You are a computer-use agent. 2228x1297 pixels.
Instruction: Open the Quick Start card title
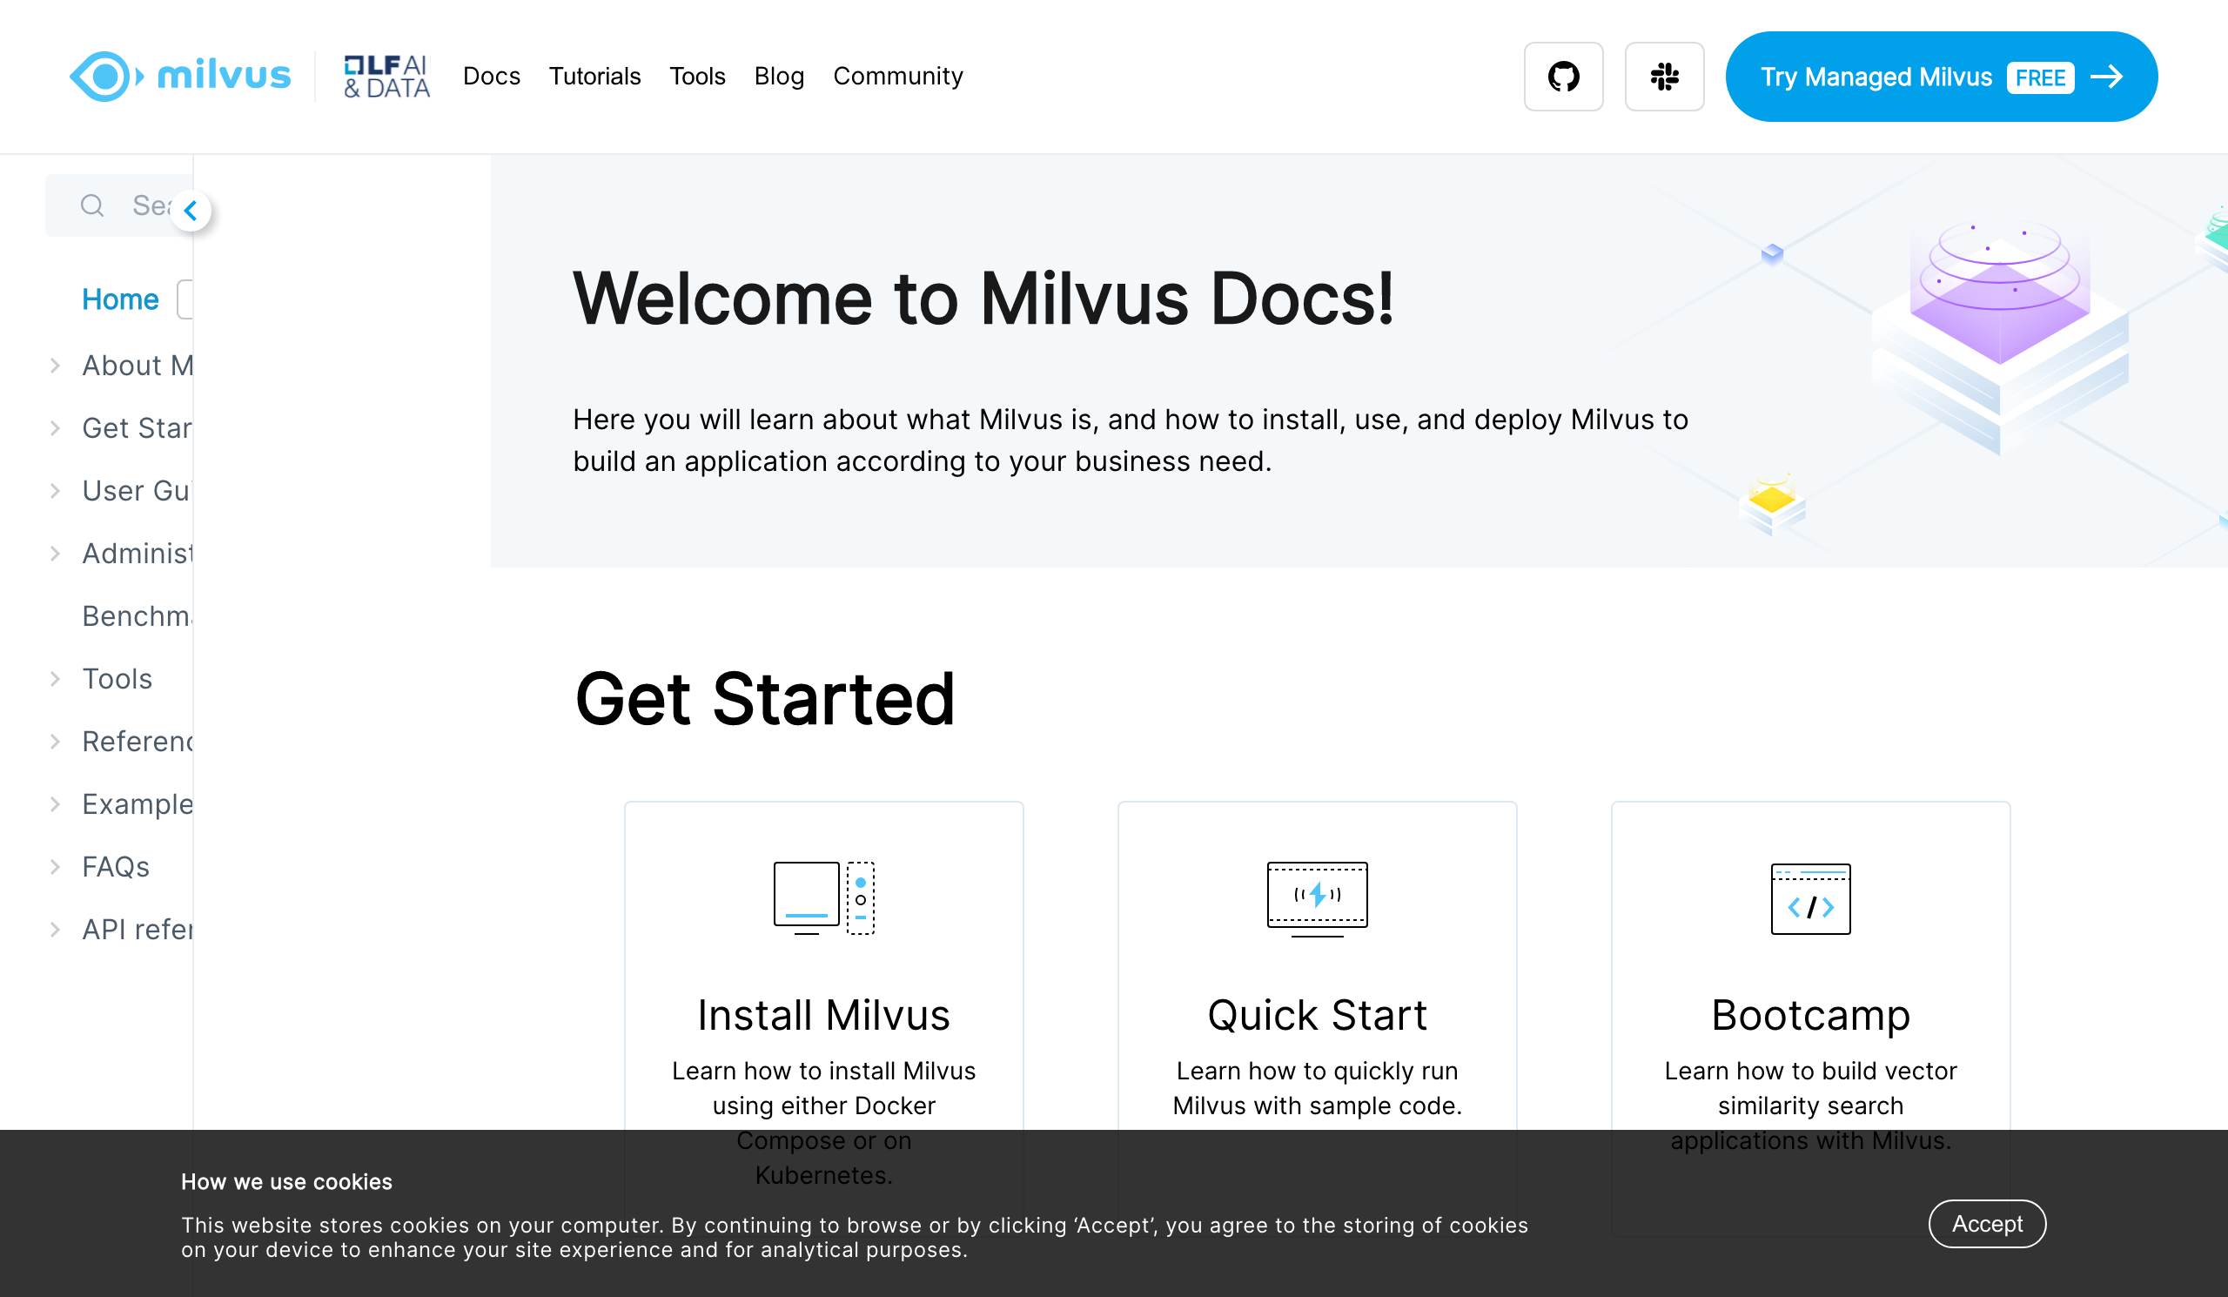(1317, 1015)
